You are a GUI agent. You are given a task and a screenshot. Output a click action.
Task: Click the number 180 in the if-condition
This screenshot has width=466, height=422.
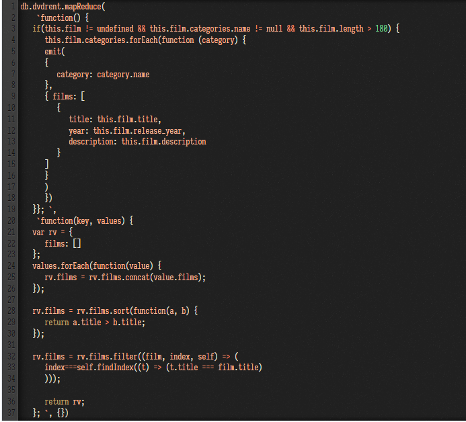[x=381, y=29]
